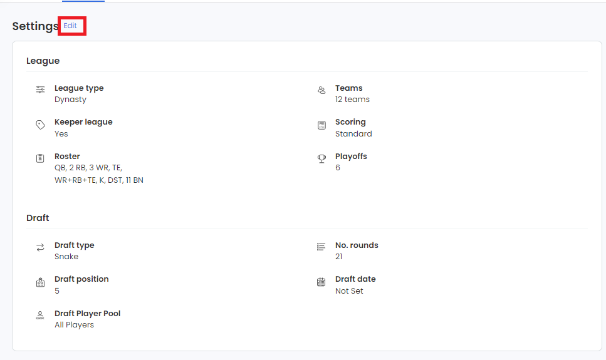The width and height of the screenshot is (606, 360).
Task: Click the Draft section heading
Action: [38, 218]
